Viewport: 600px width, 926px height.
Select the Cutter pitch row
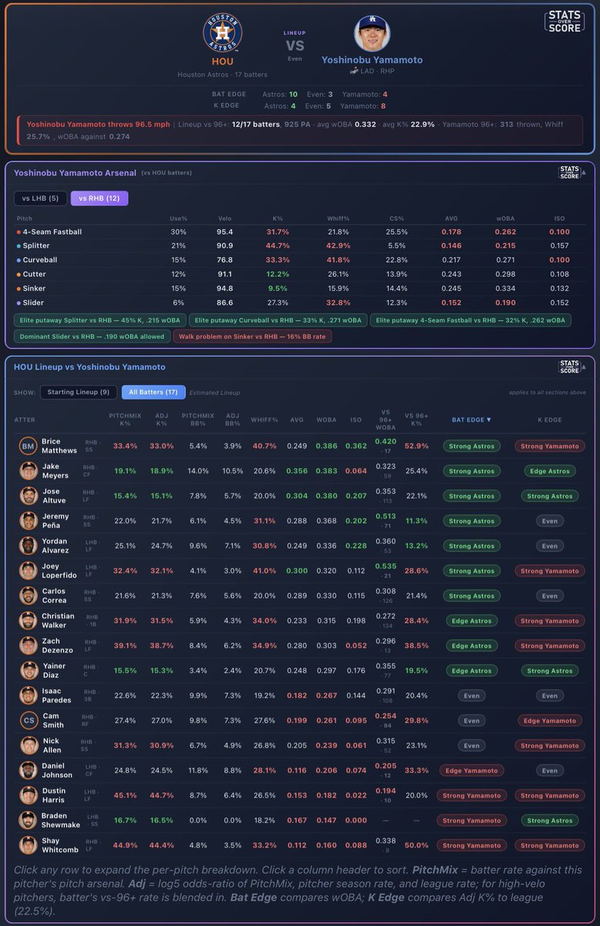[x=300, y=274]
